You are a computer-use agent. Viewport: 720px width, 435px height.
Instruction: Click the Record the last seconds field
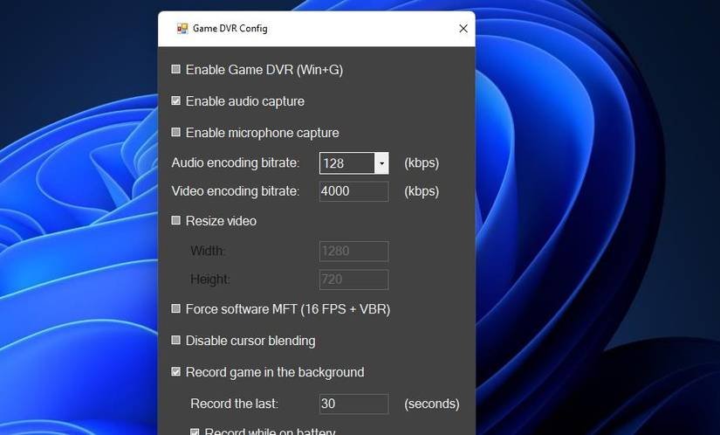353,404
